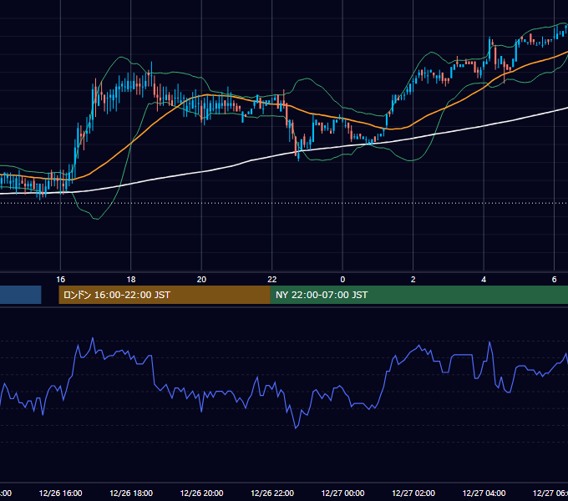The height and width of the screenshot is (501, 568).
Task: Click the 16 hour label on upper axis
Action: pyautogui.click(x=60, y=280)
